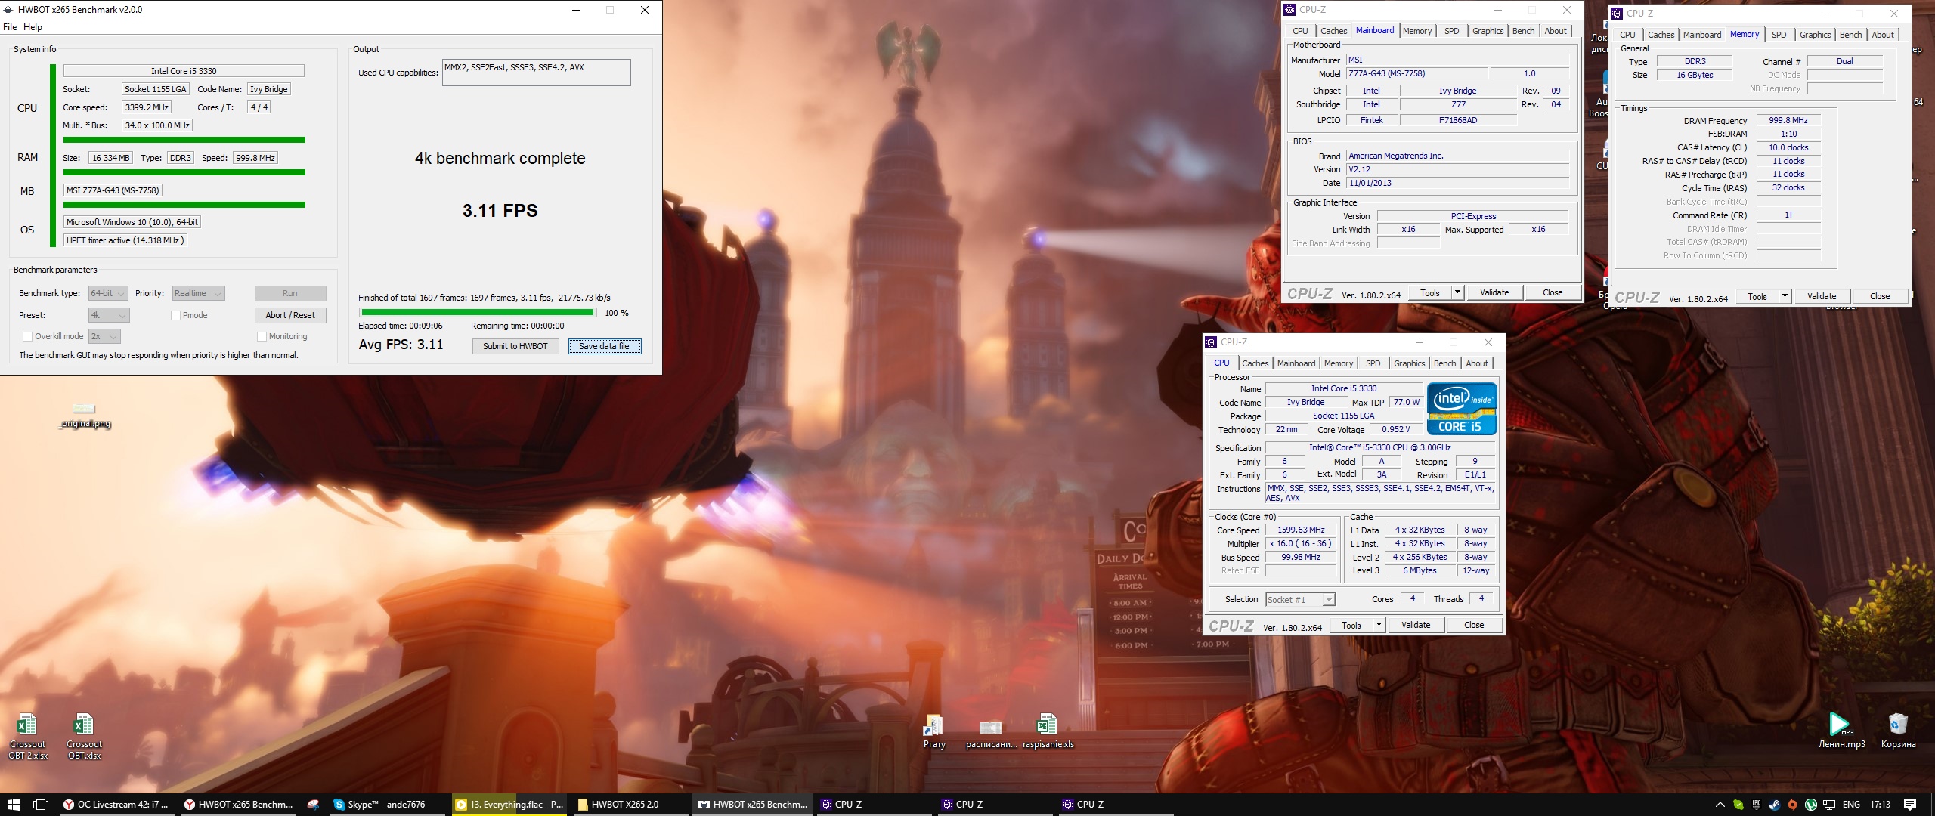
Task: Open the Socket #1 selection dropdown in CPU-Z
Action: click(1300, 600)
